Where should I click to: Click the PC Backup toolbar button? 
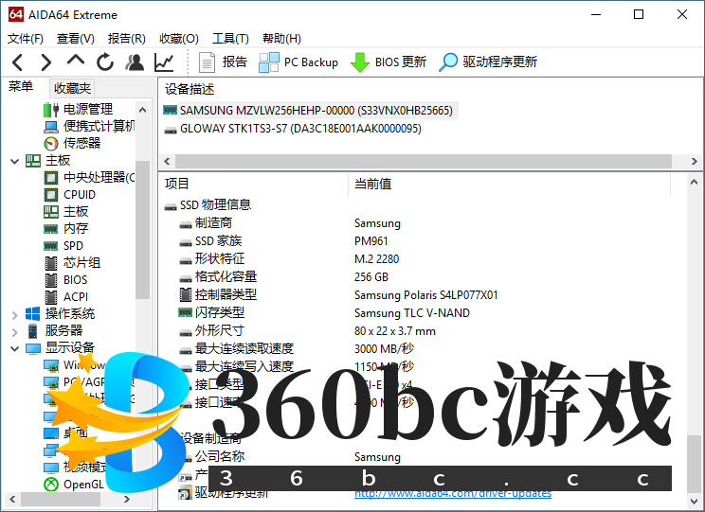298,62
